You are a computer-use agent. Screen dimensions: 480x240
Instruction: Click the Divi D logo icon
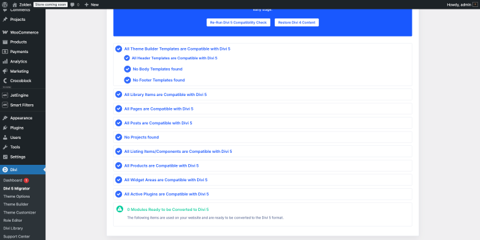[5, 170]
